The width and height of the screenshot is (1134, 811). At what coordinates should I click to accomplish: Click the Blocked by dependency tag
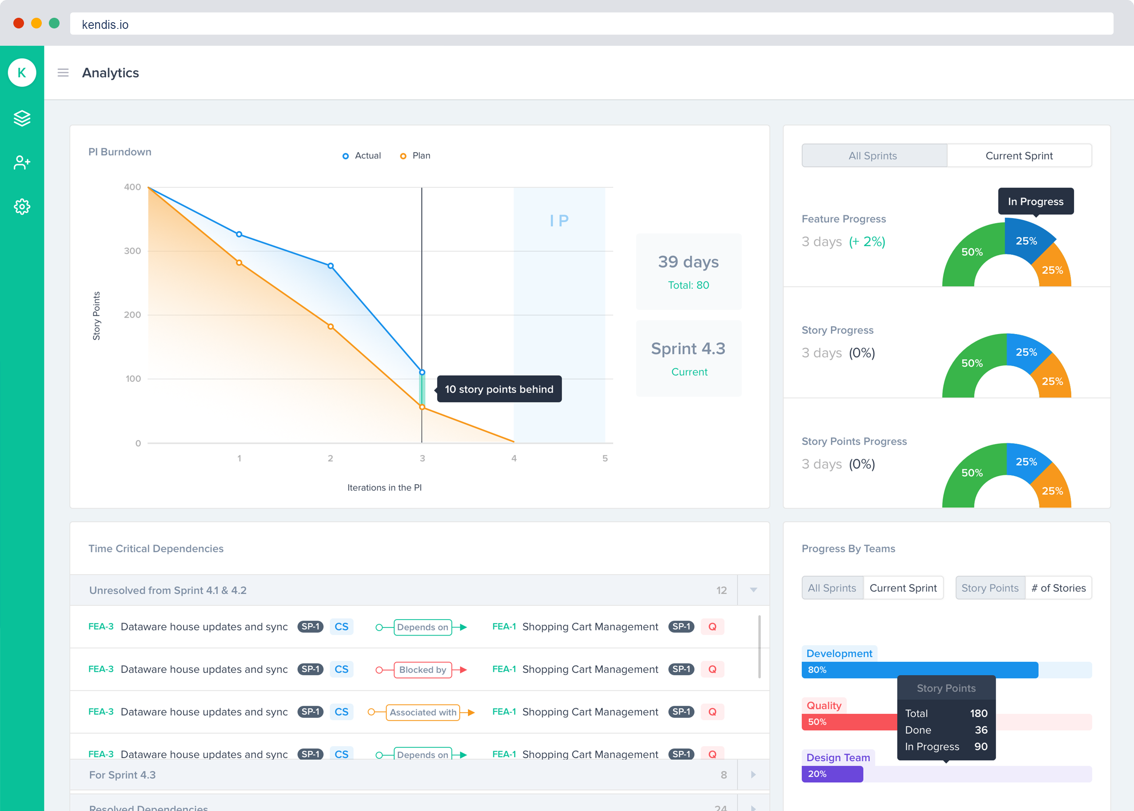coord(423,670)
